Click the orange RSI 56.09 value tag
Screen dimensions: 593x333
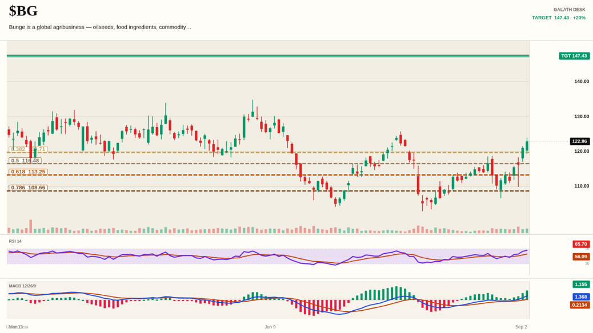click(581, 257)
